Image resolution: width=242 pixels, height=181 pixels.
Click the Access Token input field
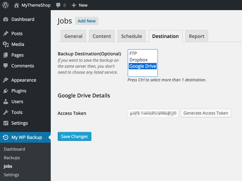(x=153, y=113)
